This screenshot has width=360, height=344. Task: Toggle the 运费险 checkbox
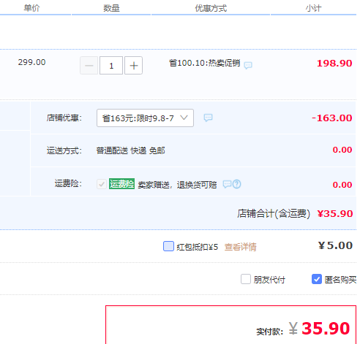point(102,184)
